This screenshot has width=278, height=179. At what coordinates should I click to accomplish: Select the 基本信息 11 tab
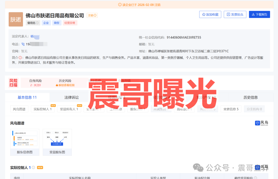(27, 97)
